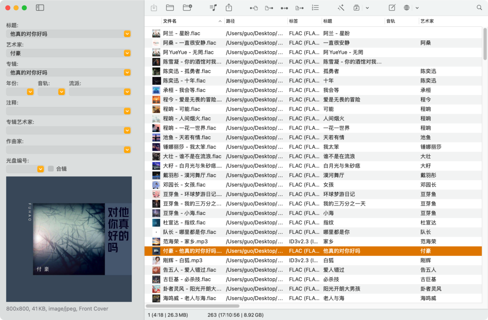Select the row 阿桑 - 一直很安静.flac
Viewport: 488px width, 320px height.
point(313,43)
